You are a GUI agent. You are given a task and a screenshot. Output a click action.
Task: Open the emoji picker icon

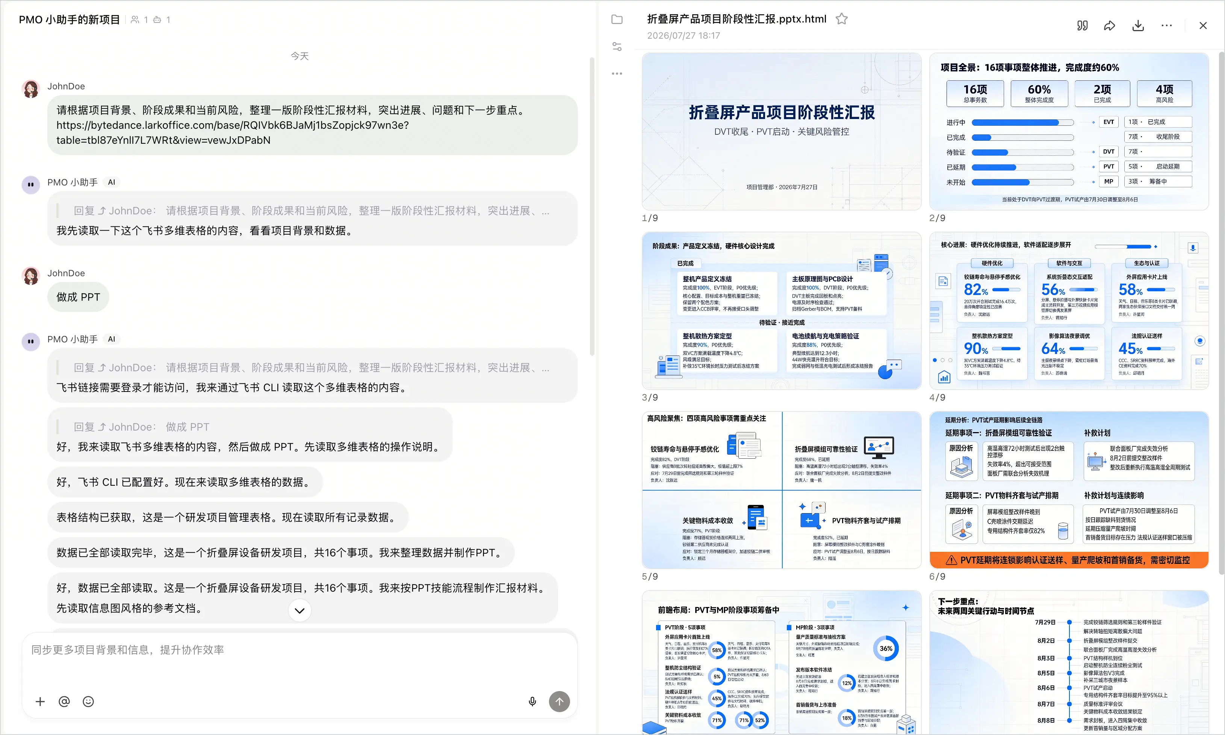(x=88, y=701)
